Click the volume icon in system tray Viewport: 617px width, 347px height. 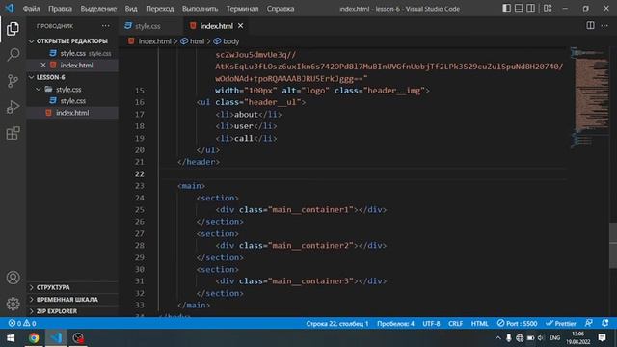[x=541, y=338]
